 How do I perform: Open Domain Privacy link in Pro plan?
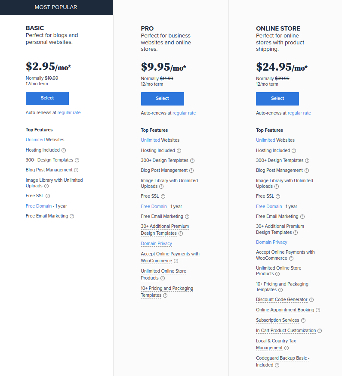pos(157,244)
